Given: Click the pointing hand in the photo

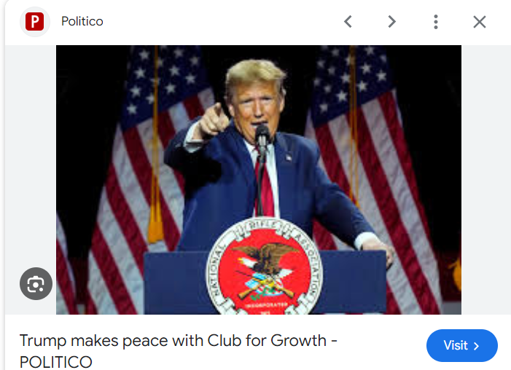Looking at the screenshot, I should point(213,122).
